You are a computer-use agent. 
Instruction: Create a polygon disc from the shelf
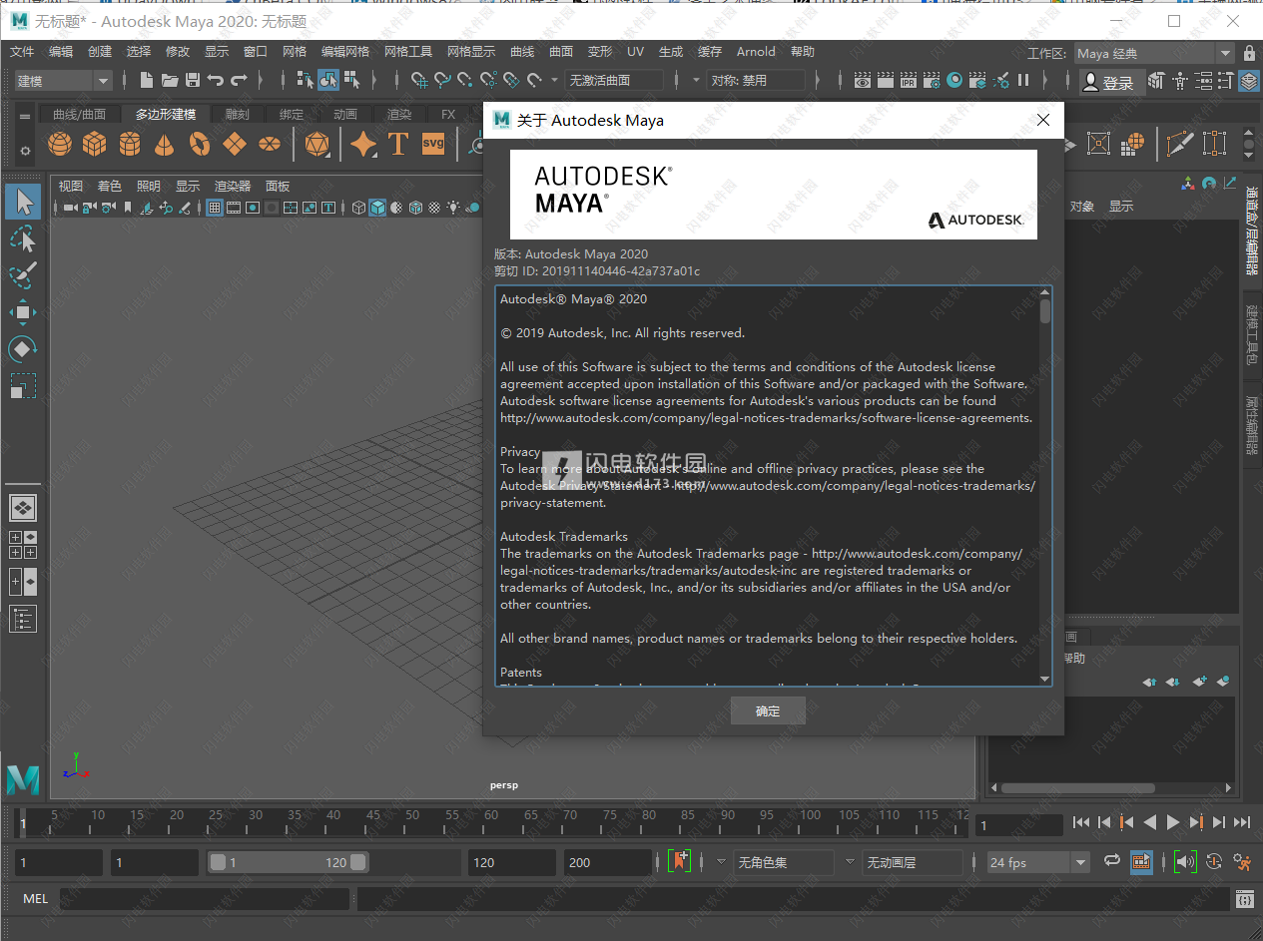pos(270,145)
